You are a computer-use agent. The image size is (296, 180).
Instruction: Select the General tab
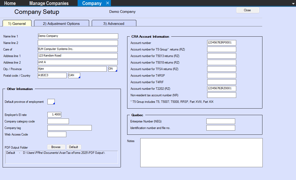click(17, 24)
